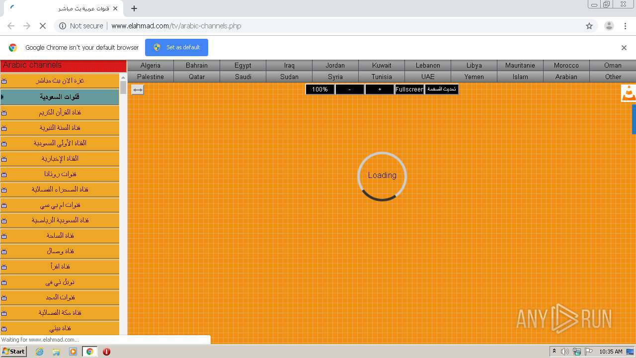Screen dimensions: 636x358
Task: Select the Jordan country tab
Action: 335,65
